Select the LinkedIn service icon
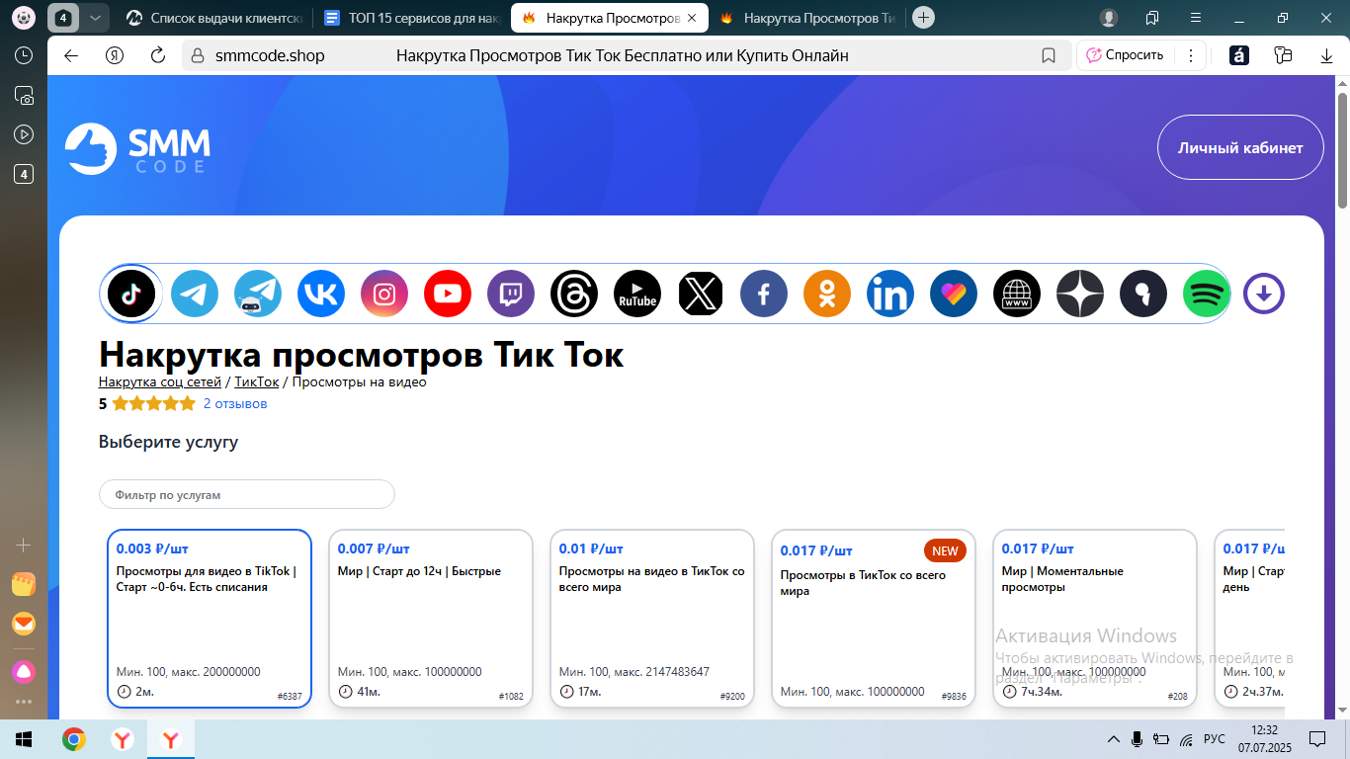 coord(890,294)
